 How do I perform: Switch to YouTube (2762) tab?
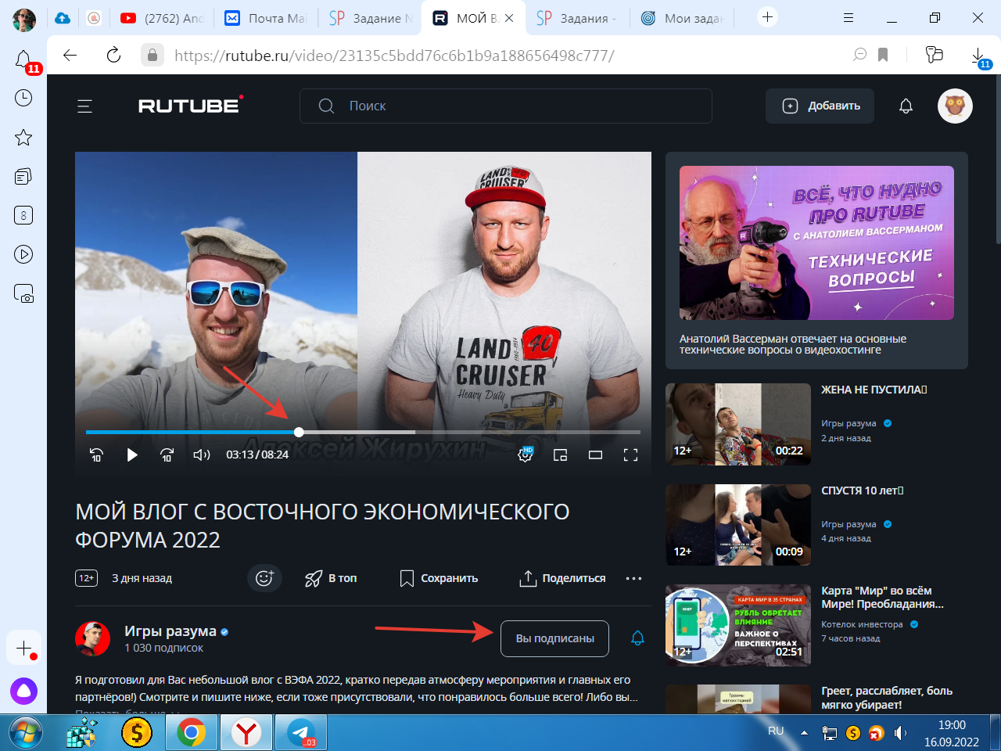coord(162,18)
